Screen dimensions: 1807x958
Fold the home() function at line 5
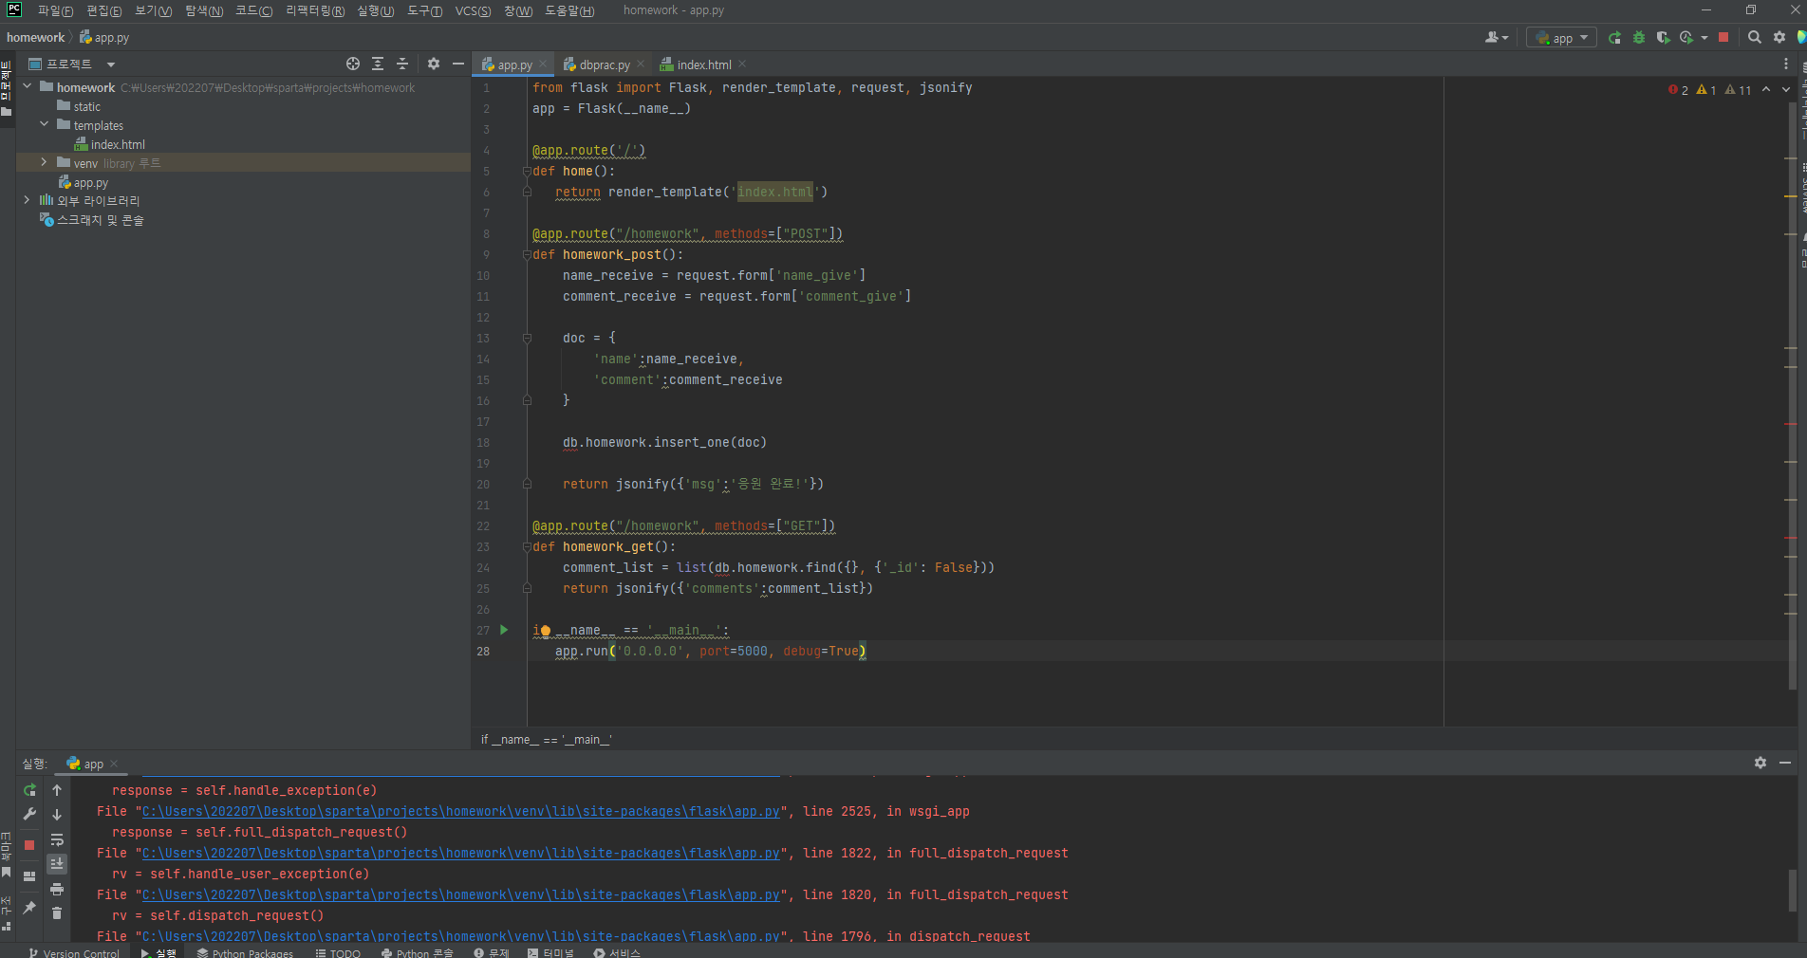(x=526, y=171)
